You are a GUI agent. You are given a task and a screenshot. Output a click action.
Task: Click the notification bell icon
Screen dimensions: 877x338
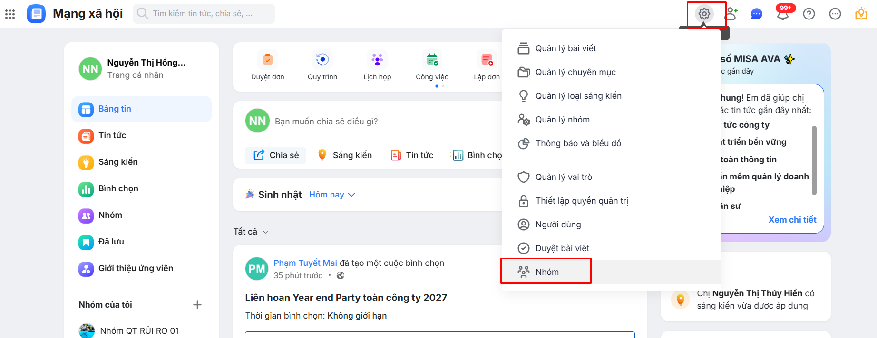pyautogui.click(x=783, y=14)
